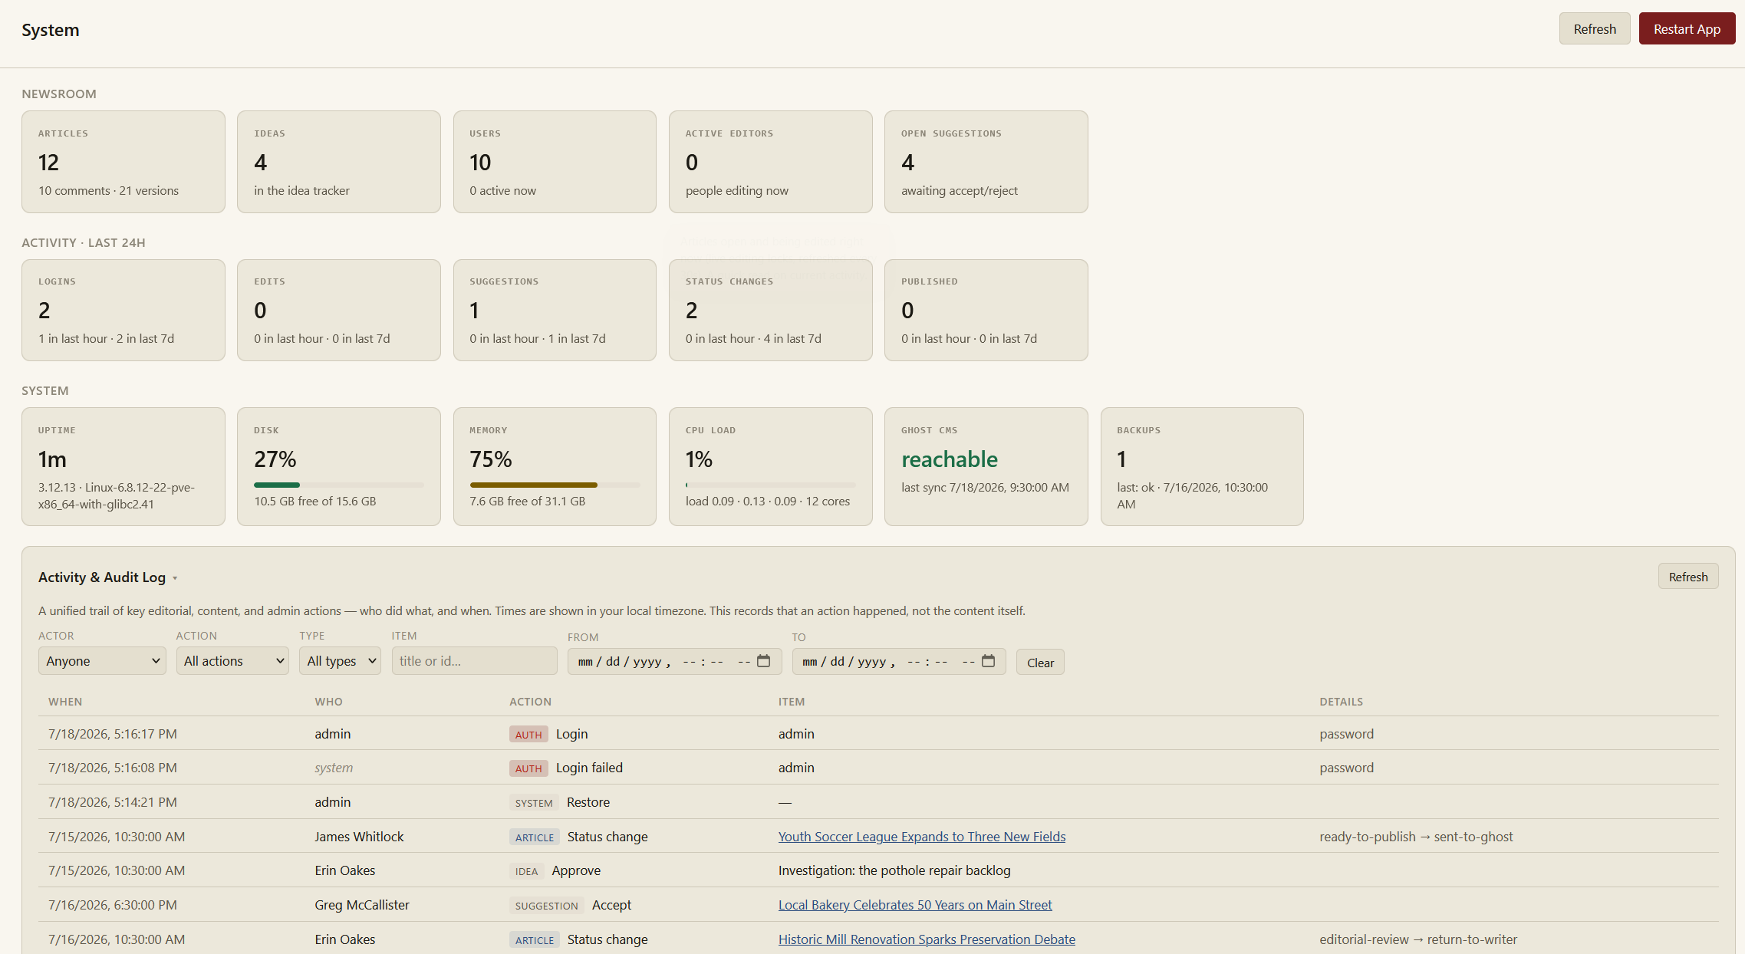1745x954 pixels.
Task: Open the TO date calendar picker icon
Action: click(988, 661)
